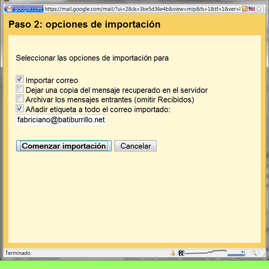Click the magnifier zoom icon in status bar
Screen dimensions: 269x269
click(254, 253)
